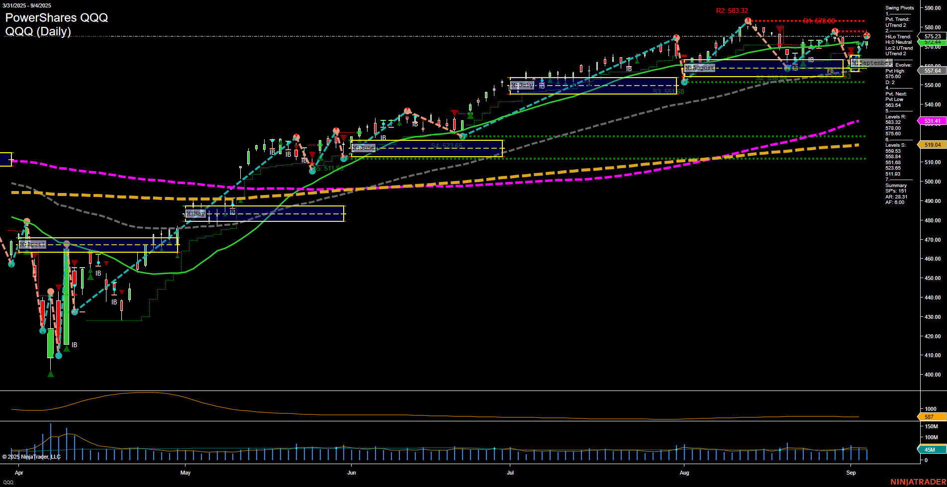Click the red sell triangle near the R2 peak
The height and width of the screenshot is (487, 947).
[780, 30]
